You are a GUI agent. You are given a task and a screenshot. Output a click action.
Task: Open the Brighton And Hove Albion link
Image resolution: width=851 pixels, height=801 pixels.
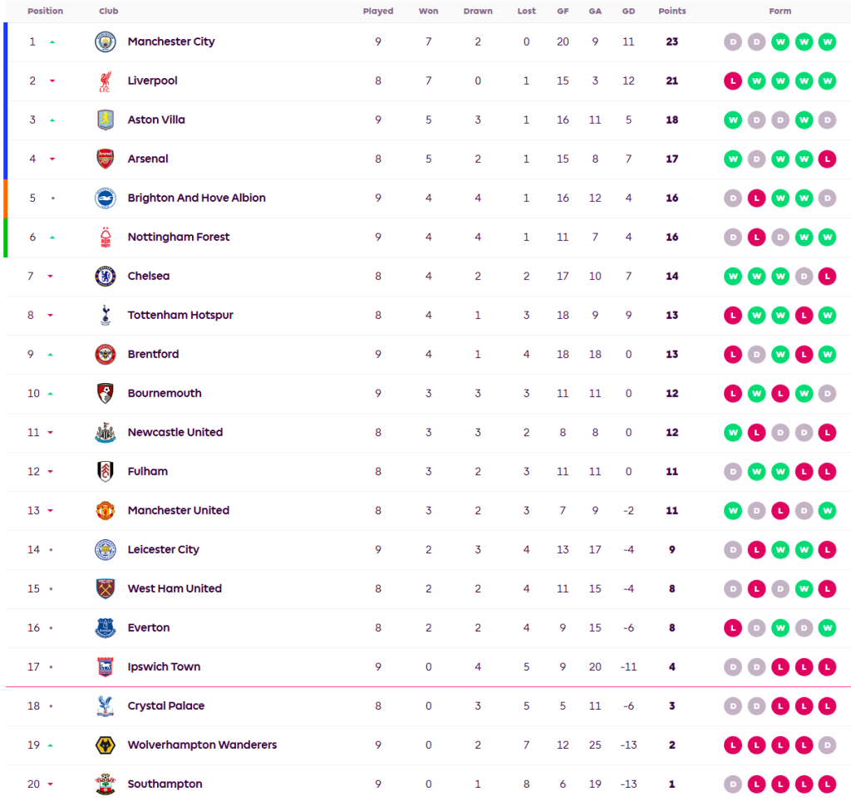196,199
